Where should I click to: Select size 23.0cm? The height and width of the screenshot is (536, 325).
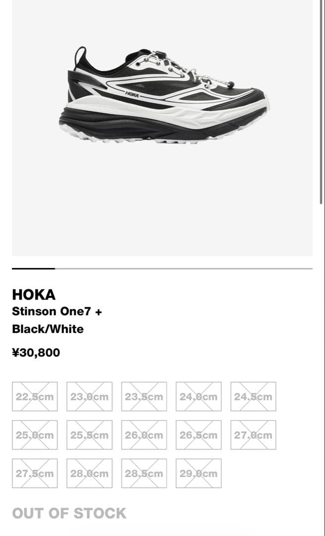(x=89, y=397)
